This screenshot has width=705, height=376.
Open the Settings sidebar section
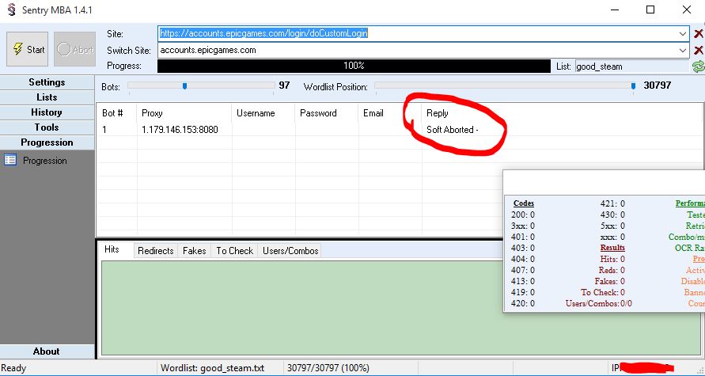47,82
